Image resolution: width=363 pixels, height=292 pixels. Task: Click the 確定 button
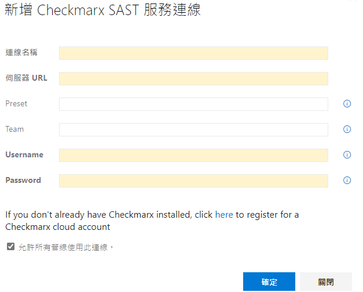click(x=269, y=282)
